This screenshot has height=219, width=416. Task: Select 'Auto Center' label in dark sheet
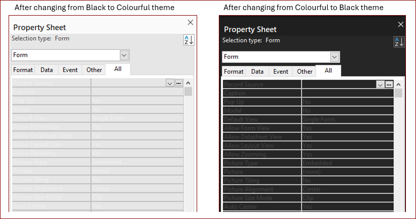(241, 207)
